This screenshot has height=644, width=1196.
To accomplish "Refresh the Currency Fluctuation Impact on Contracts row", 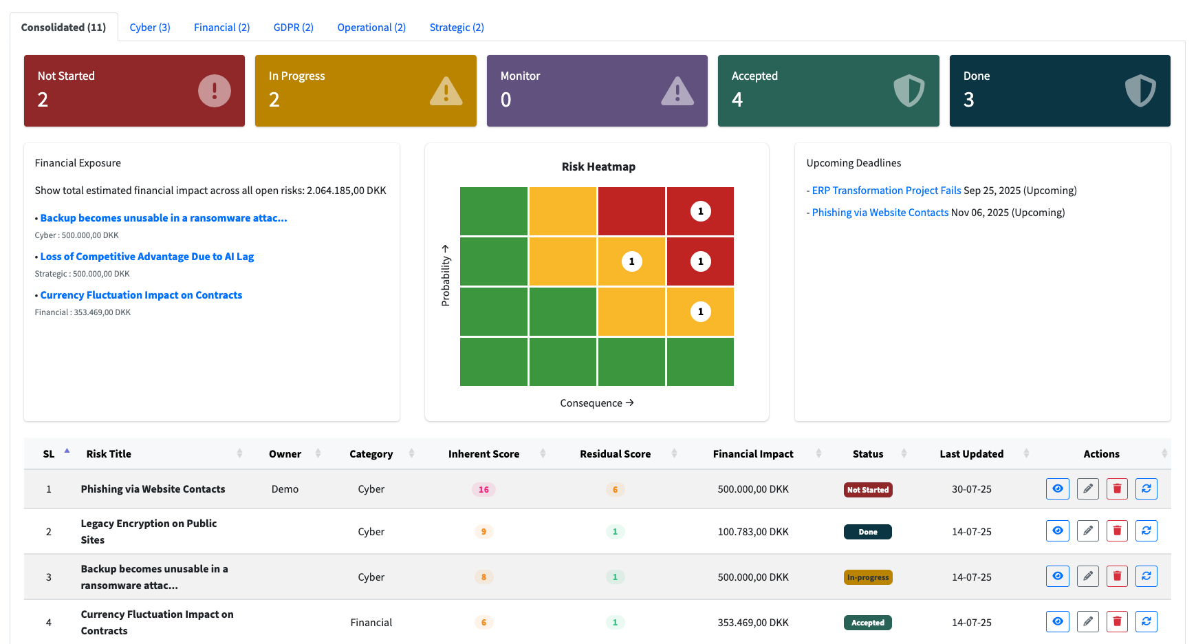I will 1146,621.
